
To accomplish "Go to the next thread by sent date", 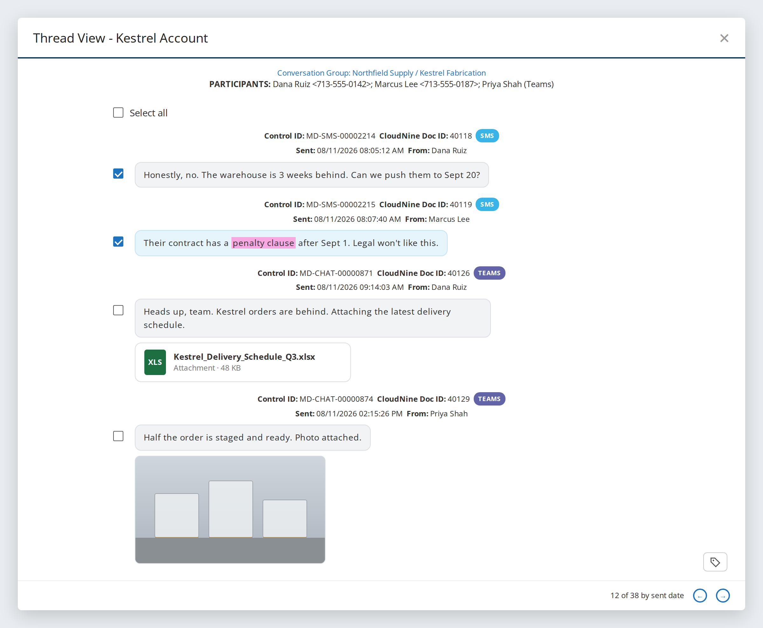I will coord(723,596).
